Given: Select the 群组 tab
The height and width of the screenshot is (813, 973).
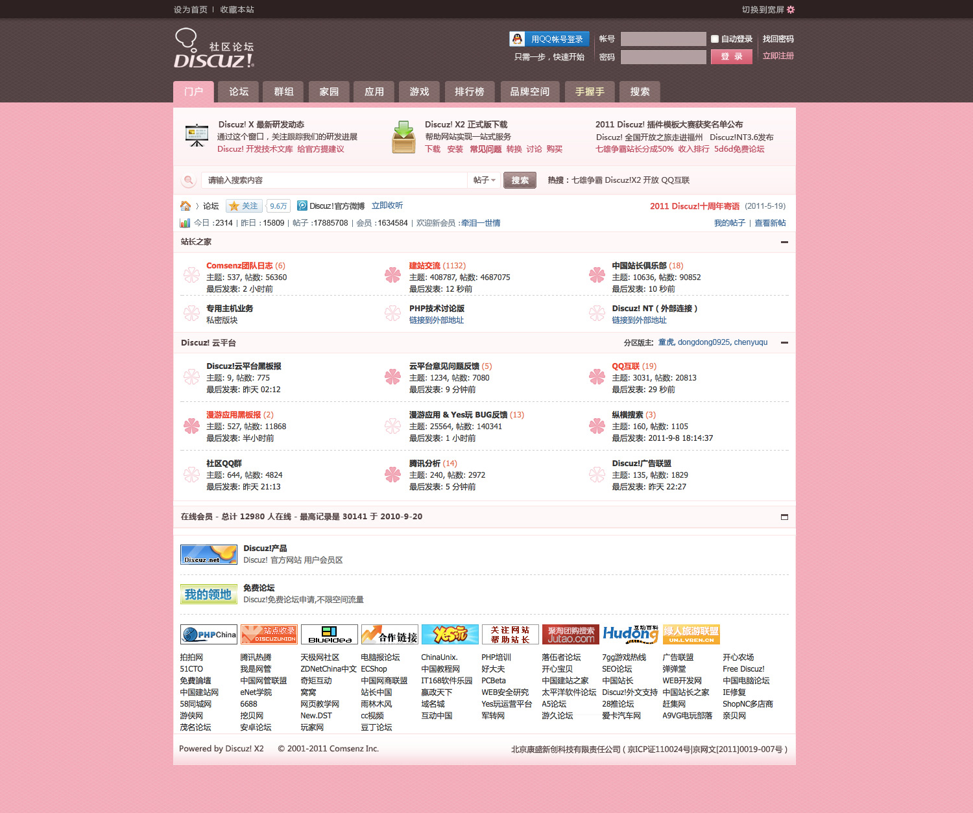Looking at the screenshot, I should click(283, 91).
